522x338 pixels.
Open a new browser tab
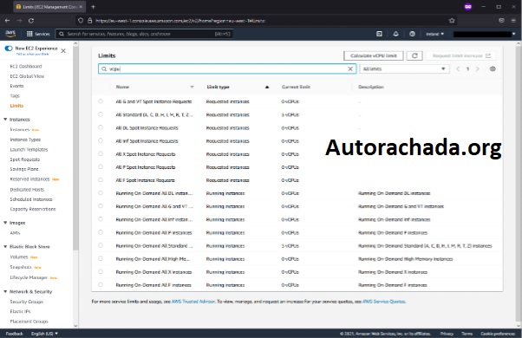(94, 7)
